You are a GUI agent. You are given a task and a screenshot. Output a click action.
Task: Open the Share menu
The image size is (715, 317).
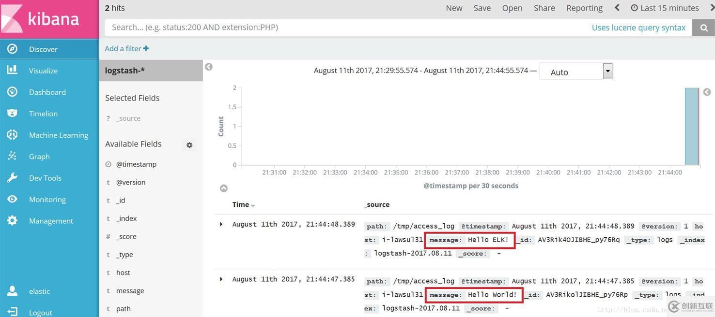544,8
